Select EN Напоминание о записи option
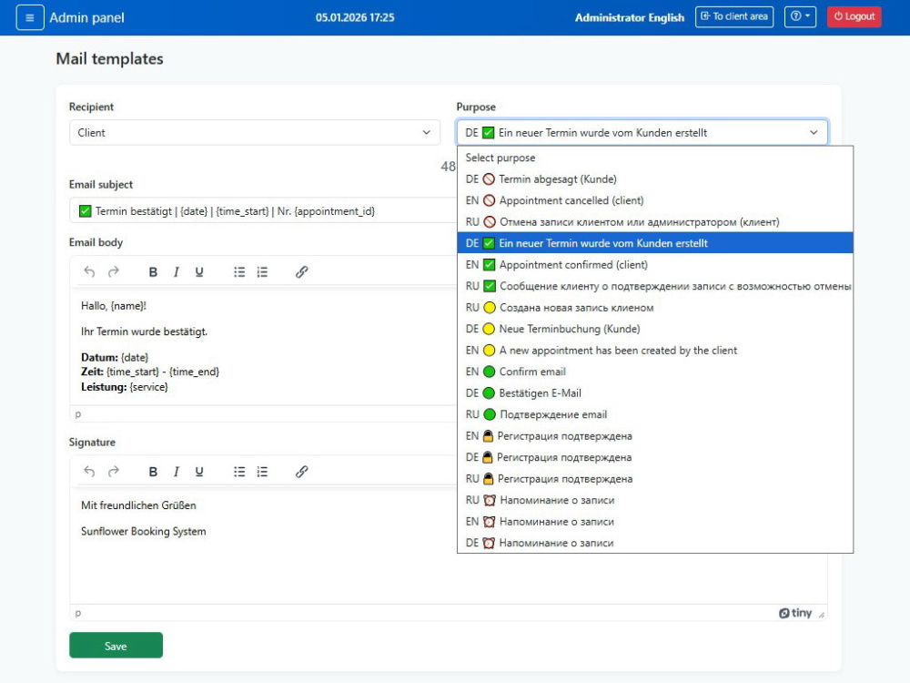 (x=654, y=522)
